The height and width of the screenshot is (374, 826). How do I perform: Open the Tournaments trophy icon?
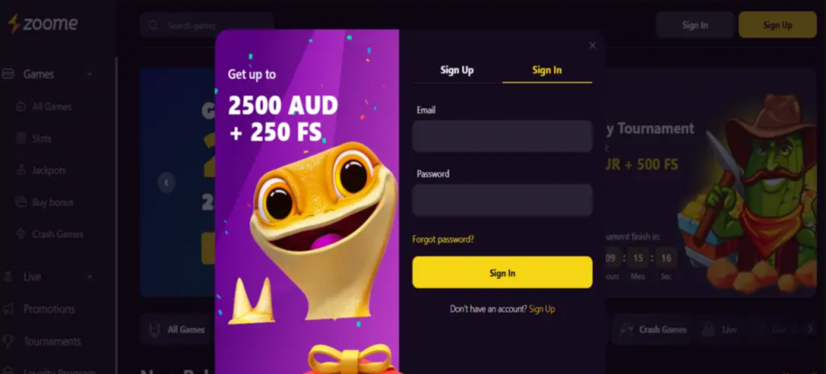[8, 341]
